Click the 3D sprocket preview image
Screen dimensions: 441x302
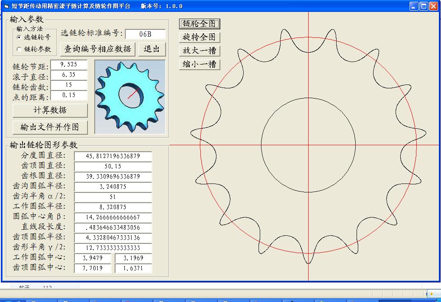tap(130, 97)
